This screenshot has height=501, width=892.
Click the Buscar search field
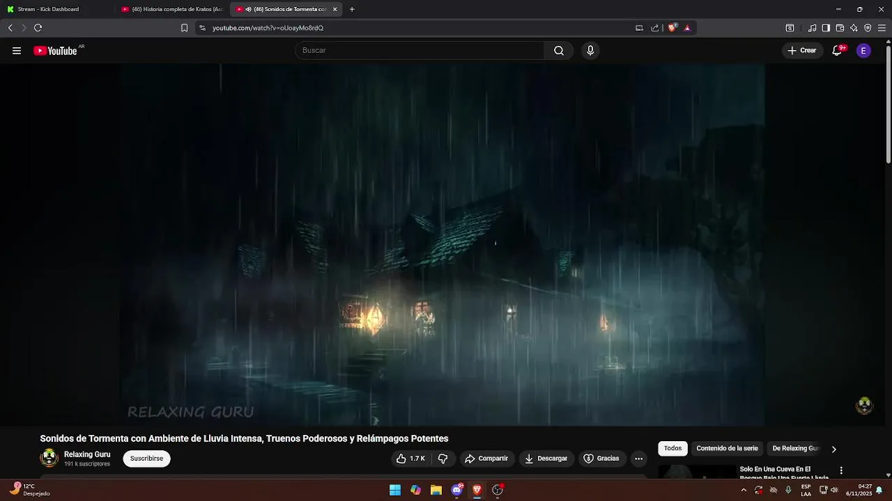click(419, 51)
